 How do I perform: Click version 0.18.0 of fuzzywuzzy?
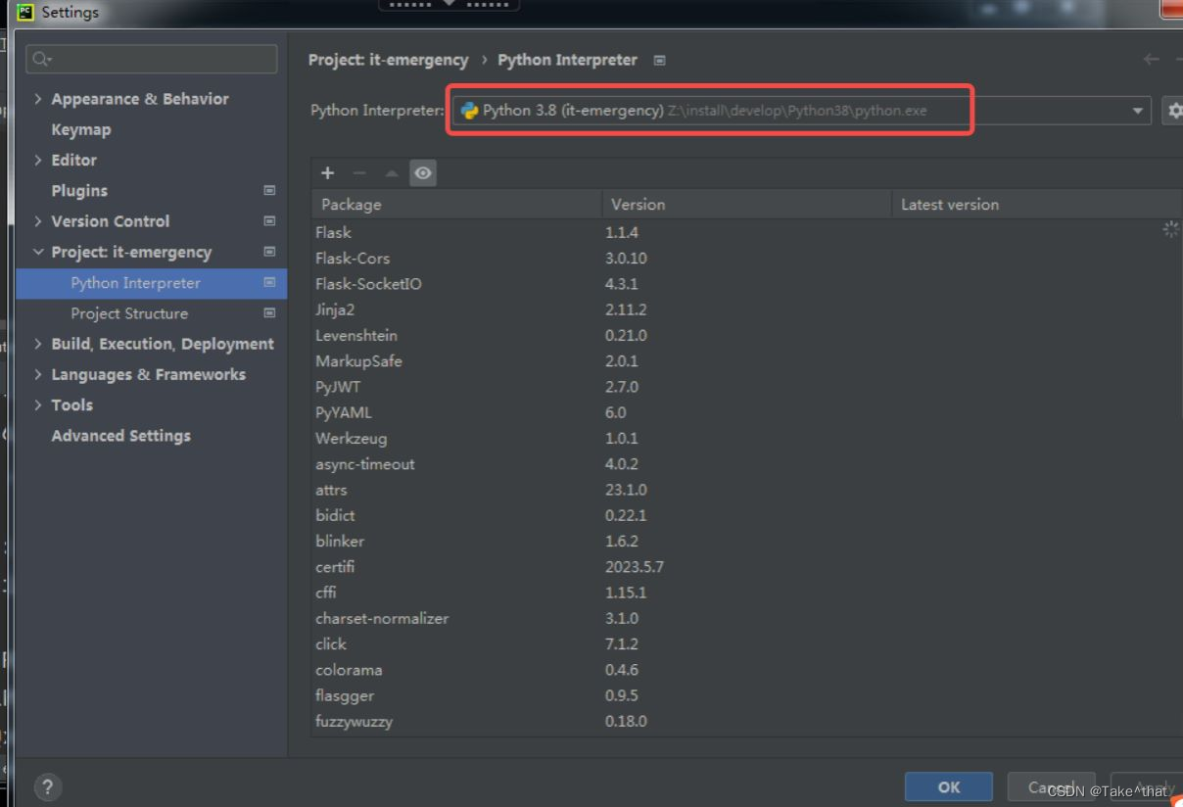[626, 722]
